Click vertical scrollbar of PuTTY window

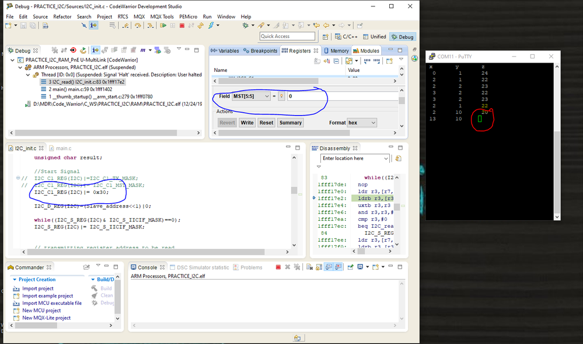pyautogui.click(x=557, y=141)
